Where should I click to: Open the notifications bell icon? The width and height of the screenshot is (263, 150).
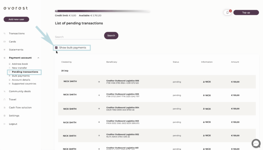pyautogui.click(x=227, y=12)
